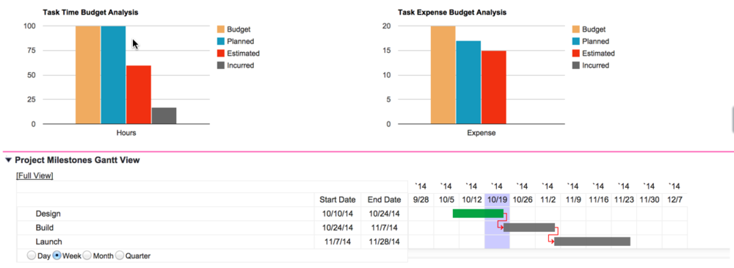Click the gray Build Gantt bar
This screenshot has height=268, width=734.
click(x=529, y=228)
